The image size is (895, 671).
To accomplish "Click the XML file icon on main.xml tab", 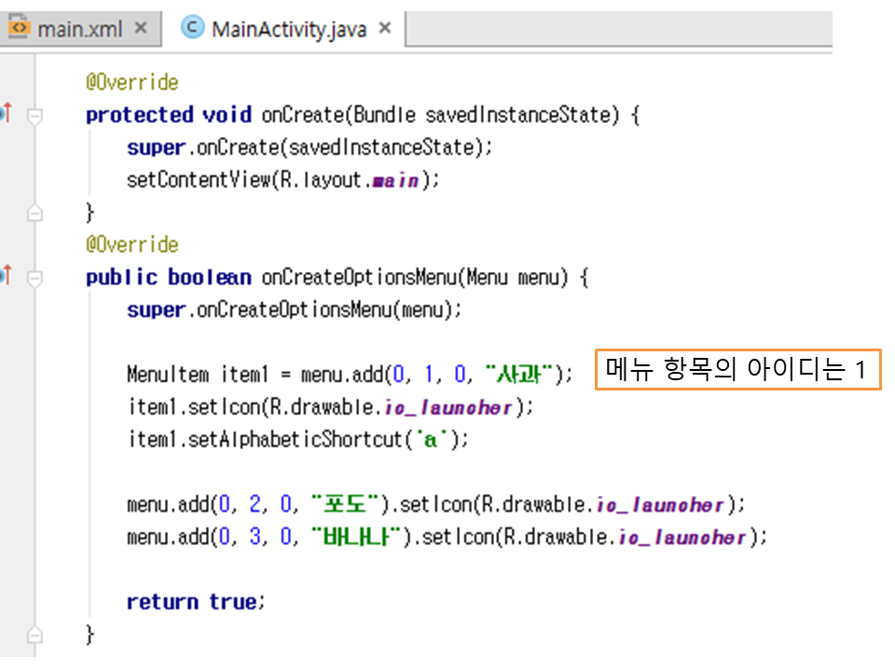I will click(19, 28).
